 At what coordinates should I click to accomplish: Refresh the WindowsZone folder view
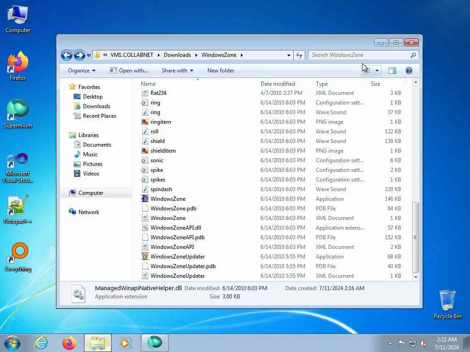point(299,55)
